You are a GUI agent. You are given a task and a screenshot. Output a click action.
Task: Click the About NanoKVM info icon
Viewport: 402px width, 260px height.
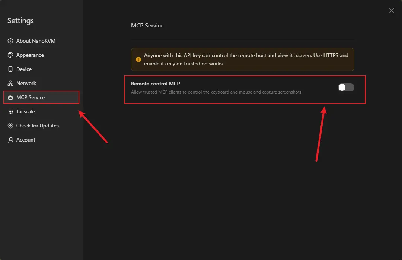tap(10, 41)
